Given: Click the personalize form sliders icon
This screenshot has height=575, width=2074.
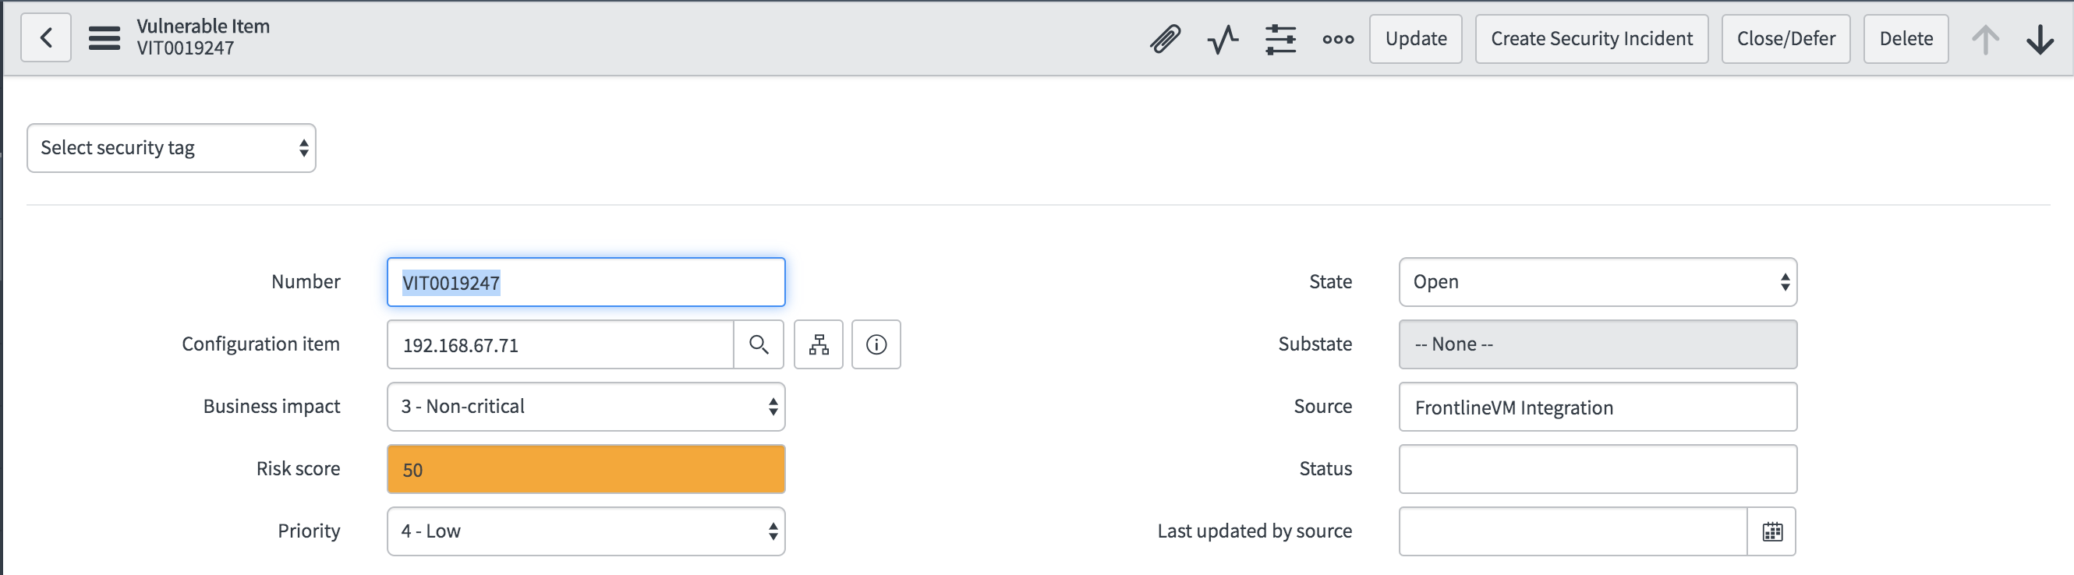Looking at the screenshot, I should click(1280, 39).
